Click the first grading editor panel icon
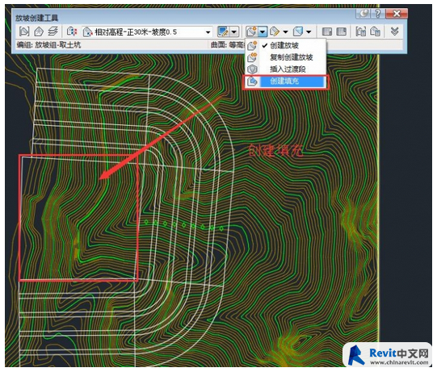This screenshot has height=372, width=437. tap(327, 31)
